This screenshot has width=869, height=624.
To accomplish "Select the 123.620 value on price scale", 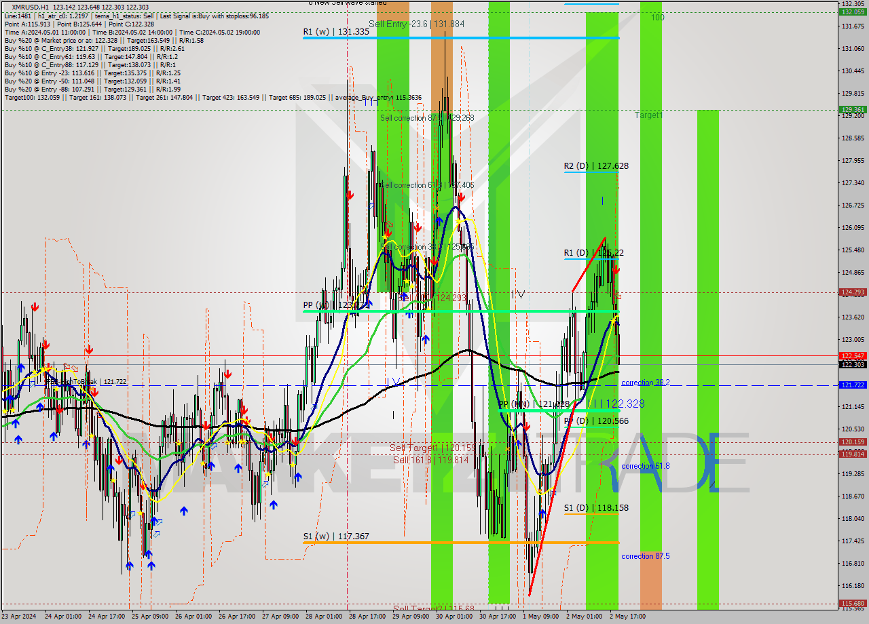I will [852, 317].
